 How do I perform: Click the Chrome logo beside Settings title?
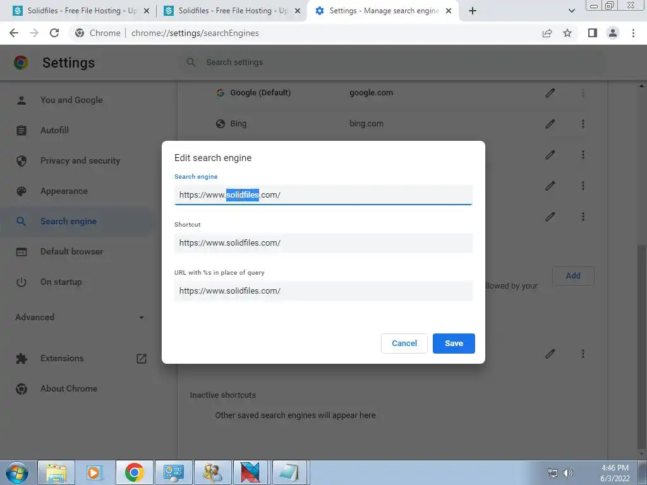point(21,63)
